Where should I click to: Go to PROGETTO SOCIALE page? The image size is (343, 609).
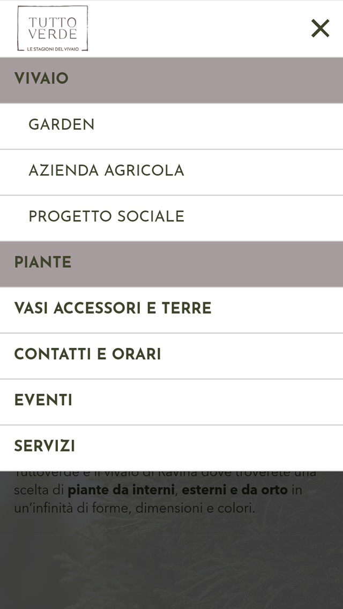click(171, 218)
